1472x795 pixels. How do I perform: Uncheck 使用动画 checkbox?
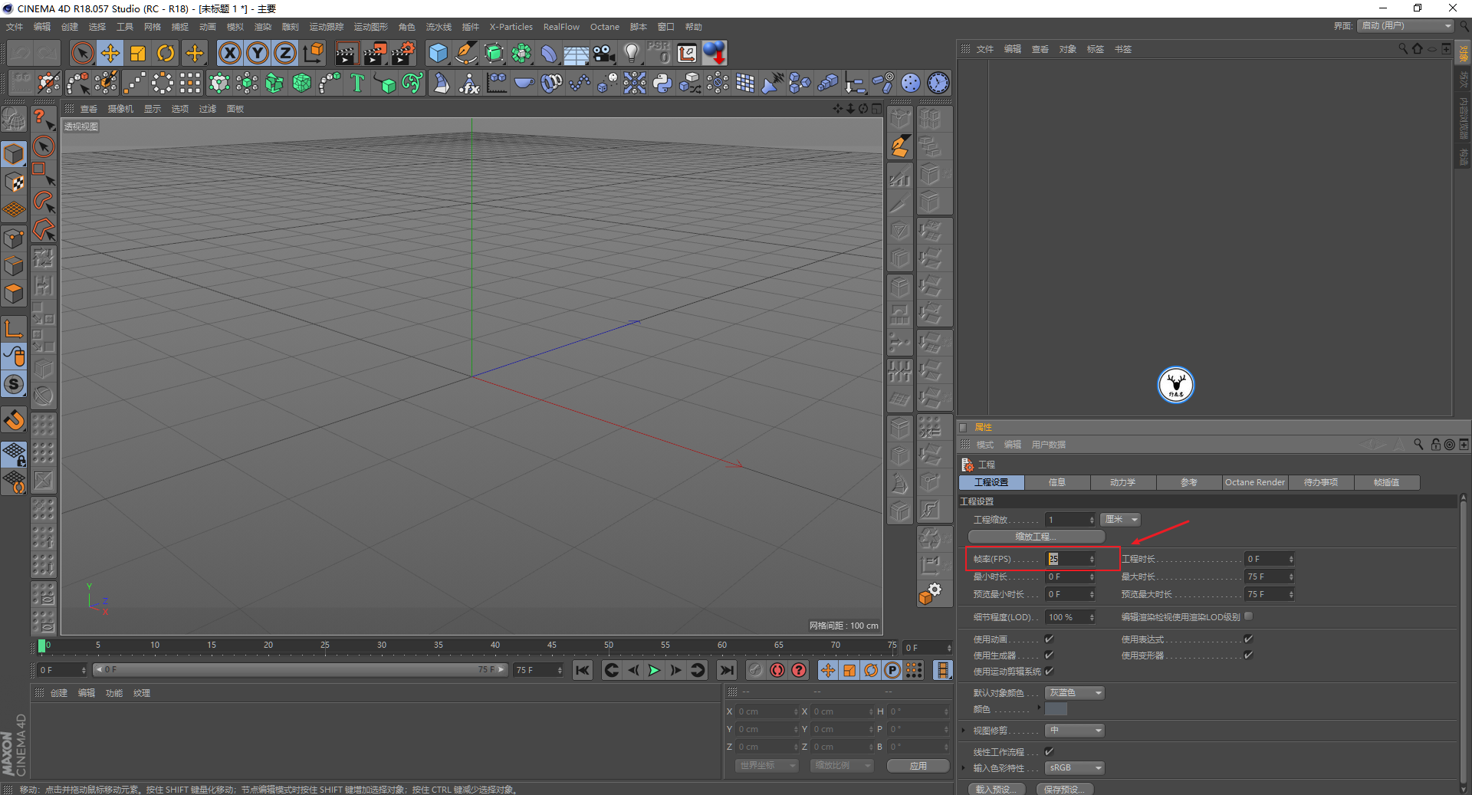click(1049, 639)
